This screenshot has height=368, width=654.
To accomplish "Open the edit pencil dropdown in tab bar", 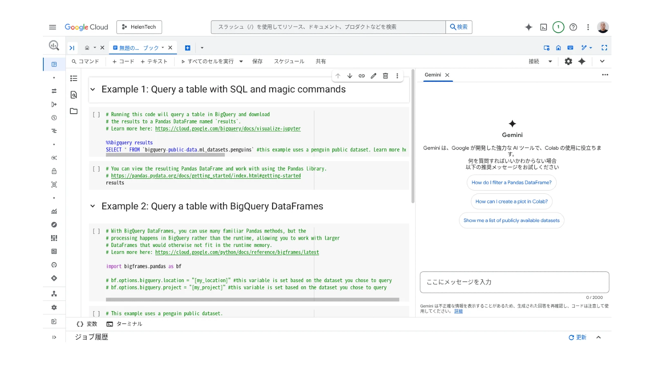I will tap(587, 48).
